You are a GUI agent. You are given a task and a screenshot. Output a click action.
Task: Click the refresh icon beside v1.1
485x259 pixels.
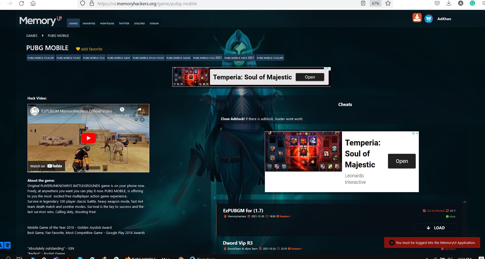click(x=447, y=211)
